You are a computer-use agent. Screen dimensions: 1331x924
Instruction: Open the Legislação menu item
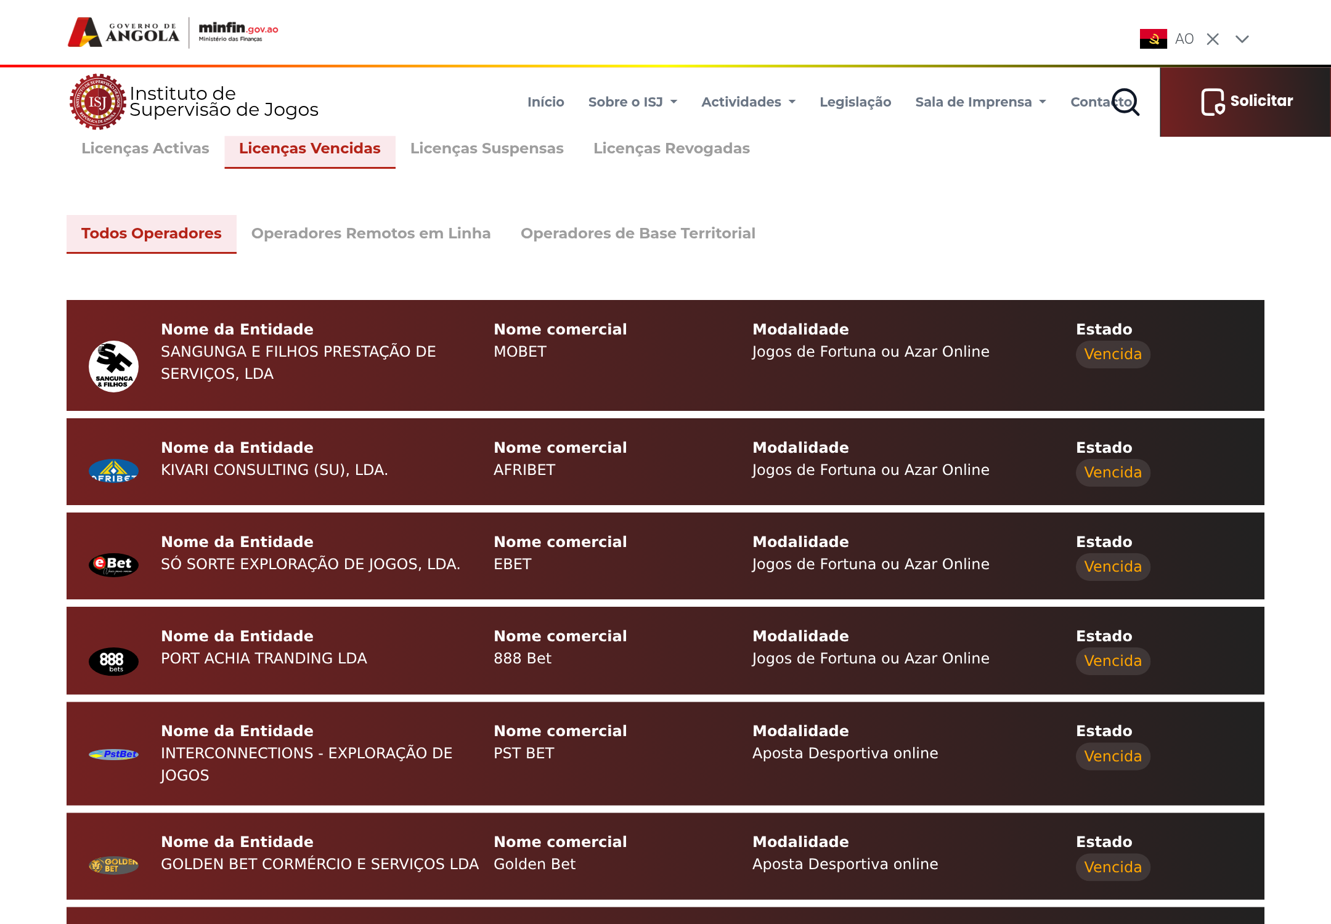click(855, 102)
